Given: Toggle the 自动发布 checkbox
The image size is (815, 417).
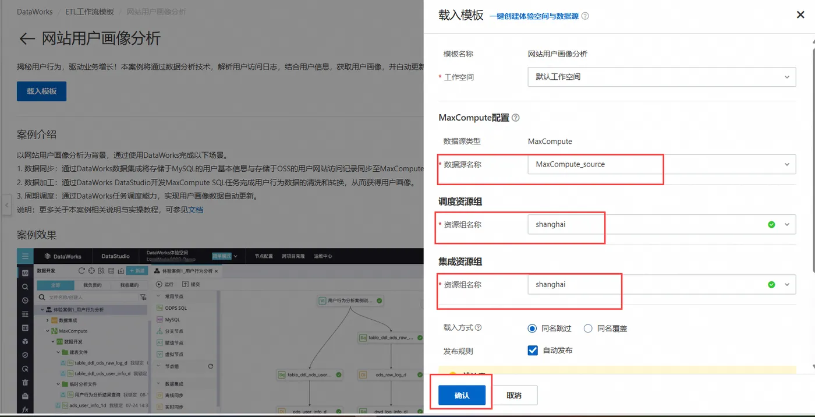Looking at the screenshot, I should (x=532, y=351).
